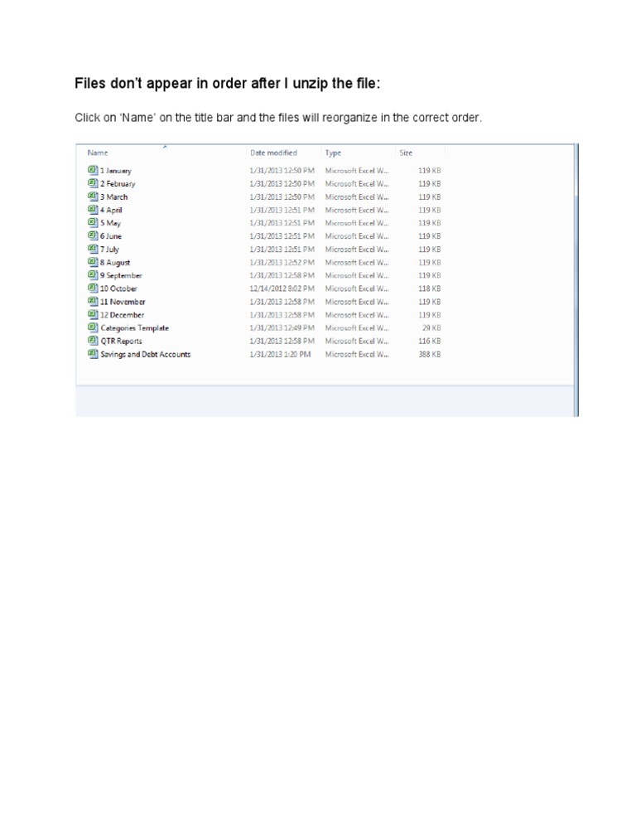Viewport: 636px width, 824px height.
Task: Click the sort arrow above Name column
Action: click(x=165, y=147)
